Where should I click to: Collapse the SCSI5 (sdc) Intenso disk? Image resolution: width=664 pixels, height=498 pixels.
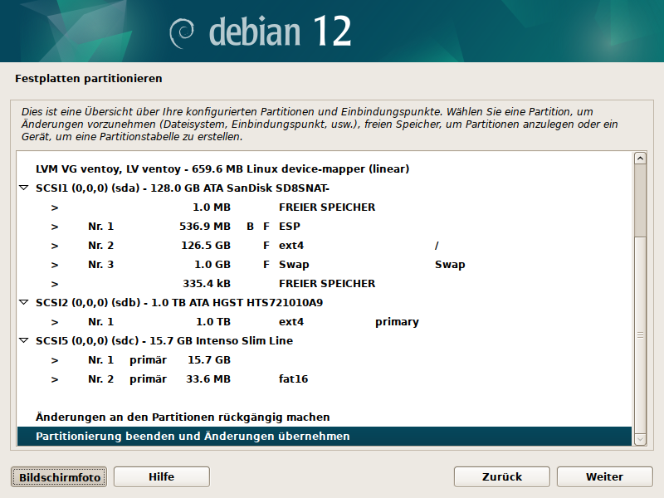point(24,340)
